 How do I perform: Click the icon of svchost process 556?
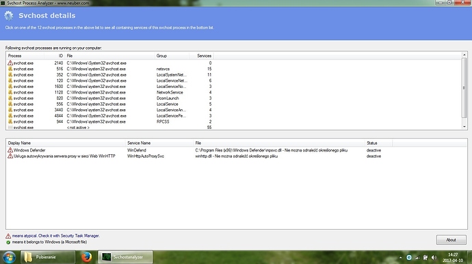tap(10, 104)
